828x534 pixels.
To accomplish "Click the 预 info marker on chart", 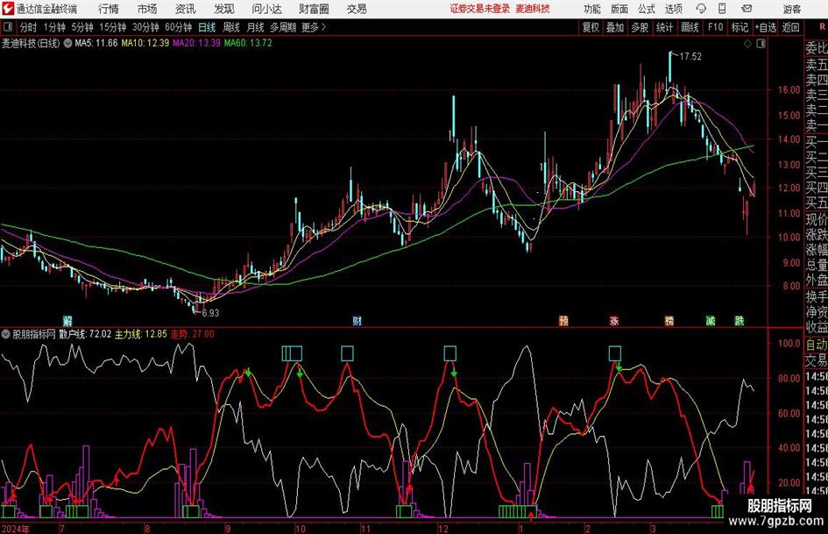I will tap(563, 321).
